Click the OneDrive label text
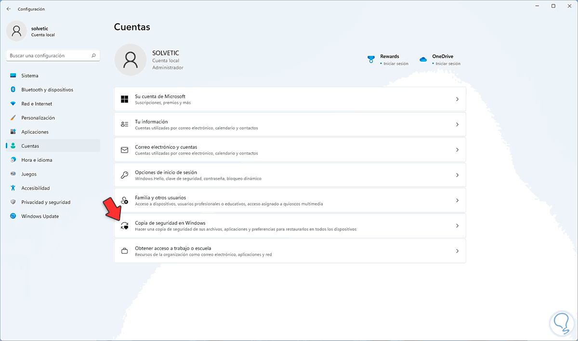This screenshot has height=341, width=578. click(x=443, y=56)
